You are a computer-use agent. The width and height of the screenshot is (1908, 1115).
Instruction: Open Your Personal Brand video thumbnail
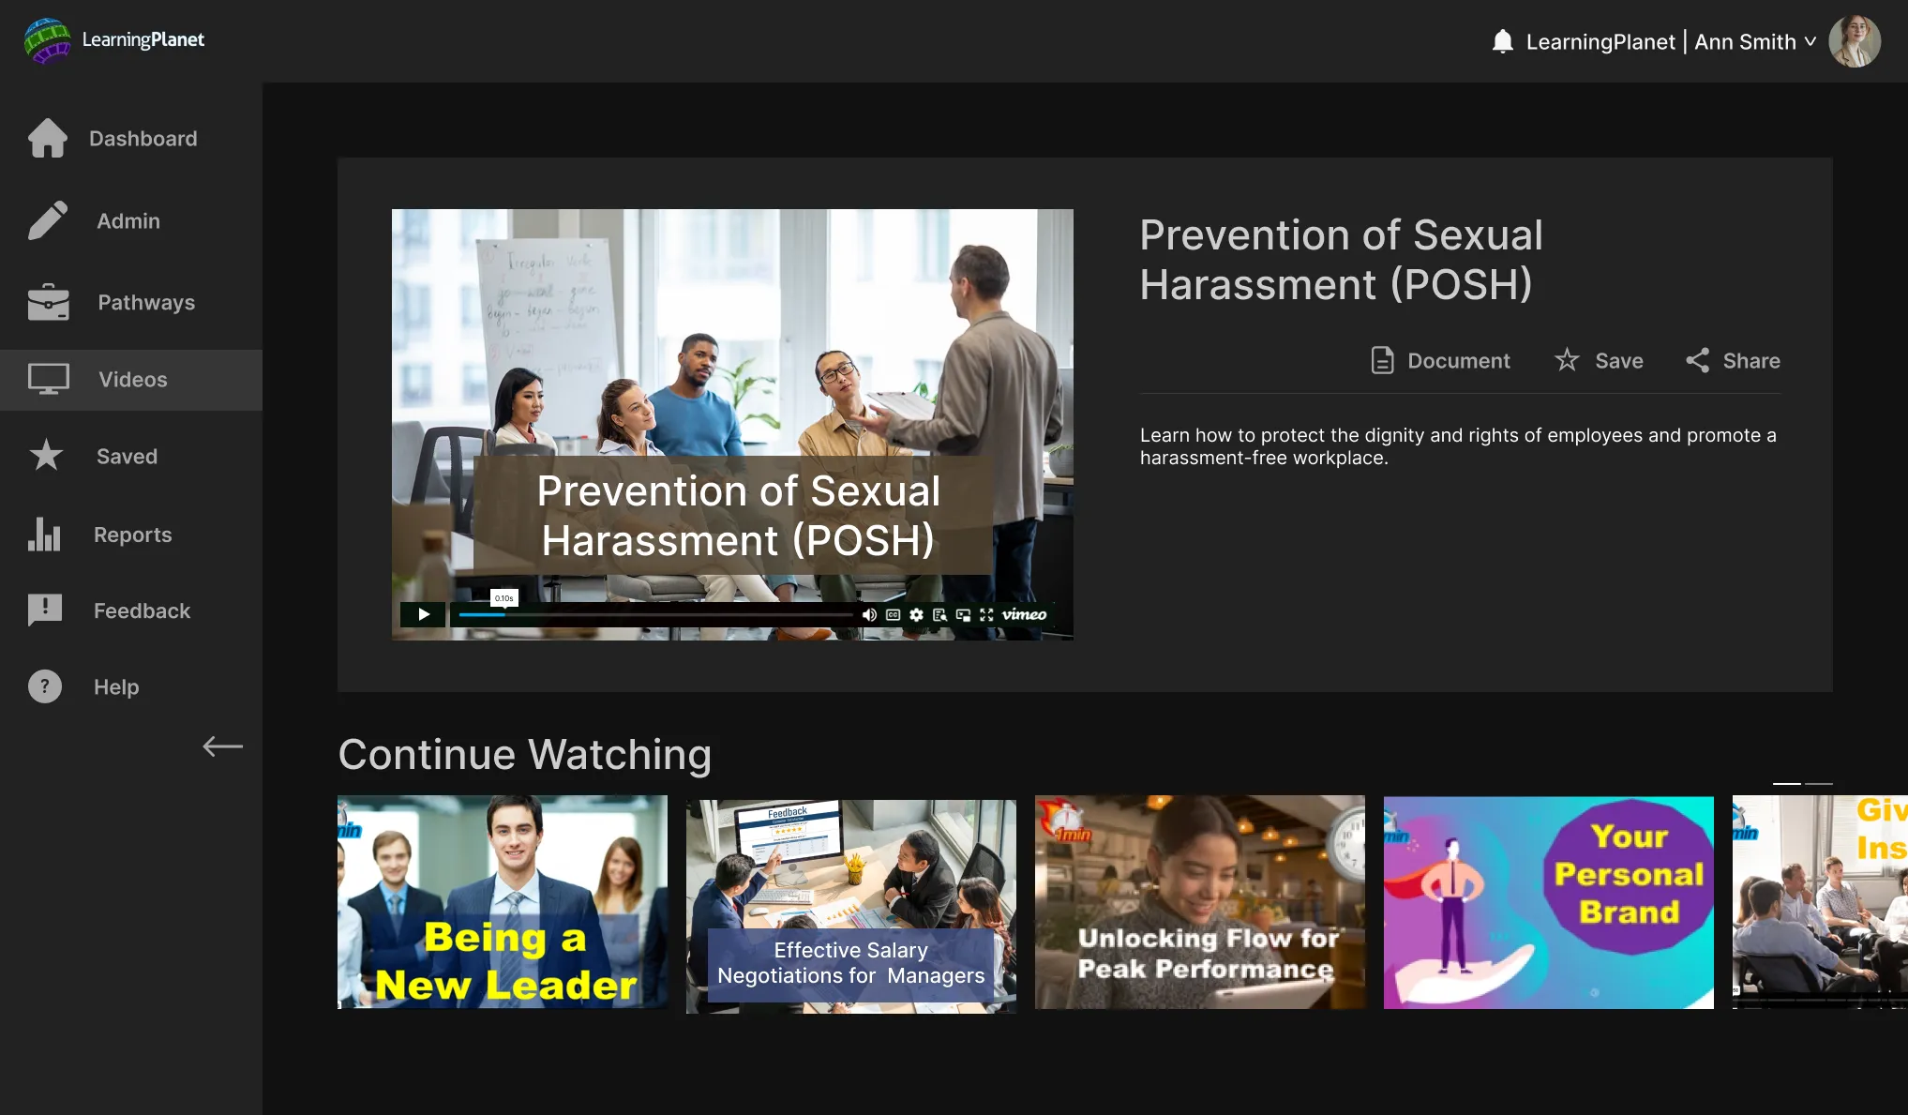tap(1548, 902)
